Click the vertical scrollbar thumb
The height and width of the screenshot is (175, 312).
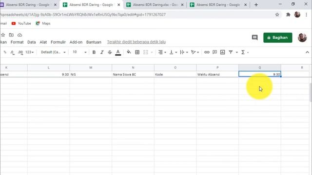(311, 92)
